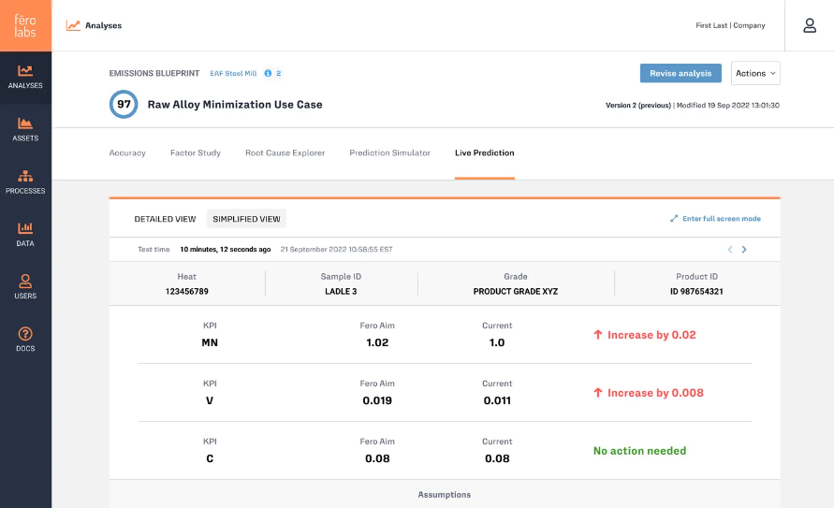The height and width of the screenshot is (508, 834).
Task: Open the EAF Steel Mill link
Action: [233, 73]
